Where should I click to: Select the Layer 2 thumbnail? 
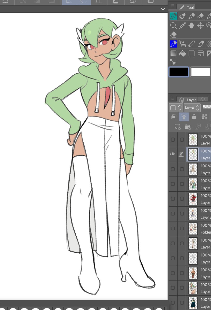pyautogui.click(x=193, y=214)
